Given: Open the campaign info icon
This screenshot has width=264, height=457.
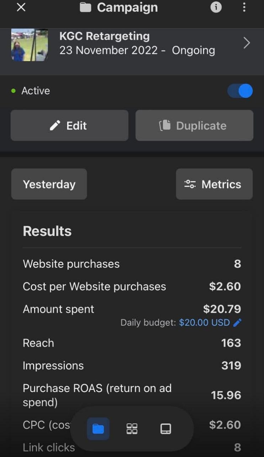Looking at the screenshot, I should (x=216, y=7).
